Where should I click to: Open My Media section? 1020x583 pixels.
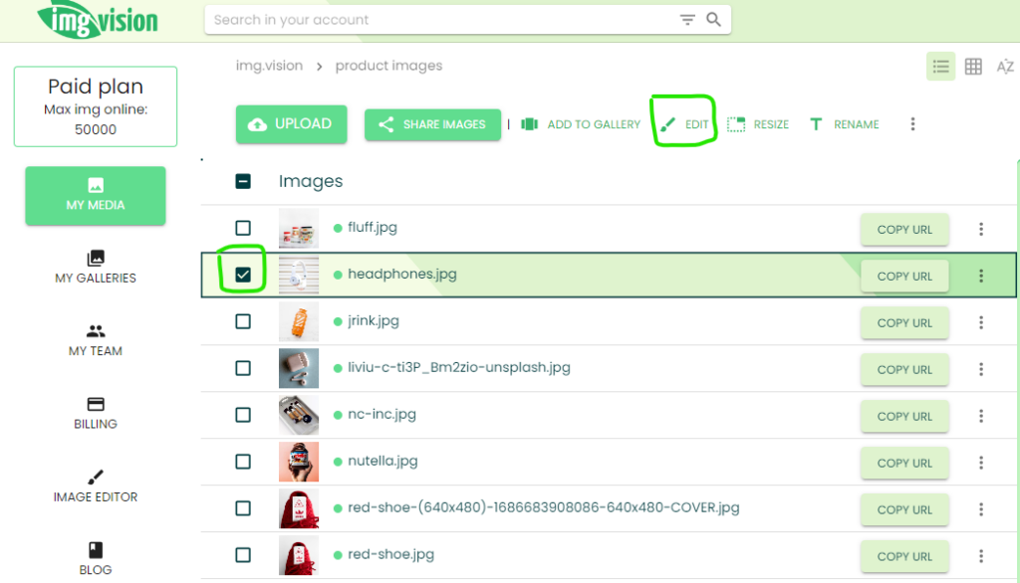point(96,196)
